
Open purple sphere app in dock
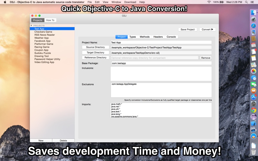tap(253, 117)
